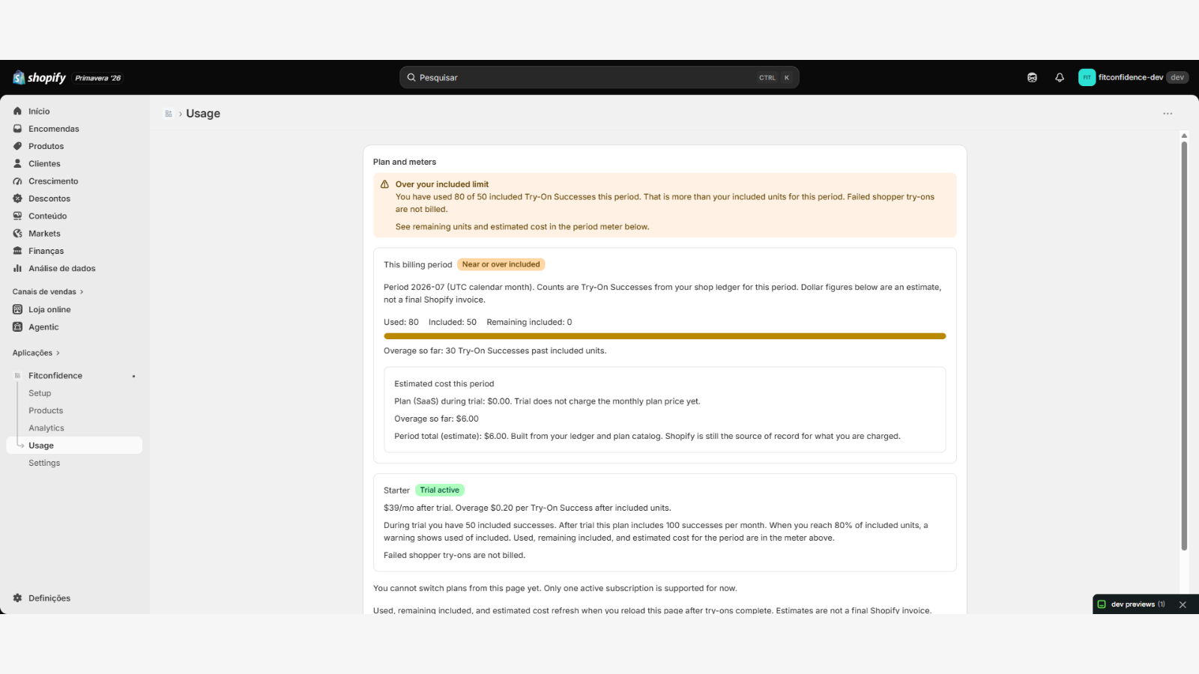Open the Sidekick assistant icon

coord(1032,78)
